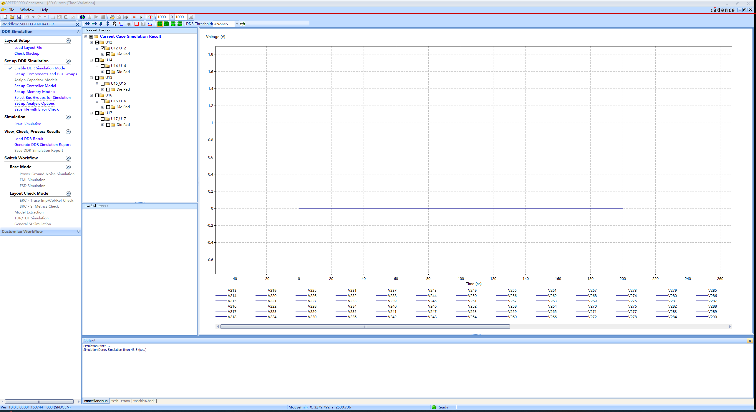Click the red dashed rectangle selection icon
Screen dimensions: 756x412
137,24
